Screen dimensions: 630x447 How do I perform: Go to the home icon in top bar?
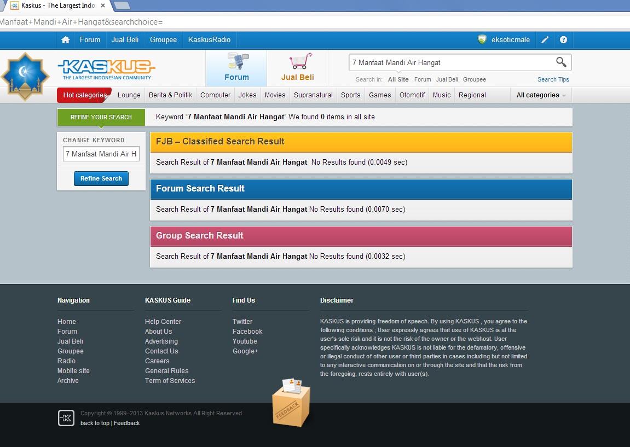point(66,40)
